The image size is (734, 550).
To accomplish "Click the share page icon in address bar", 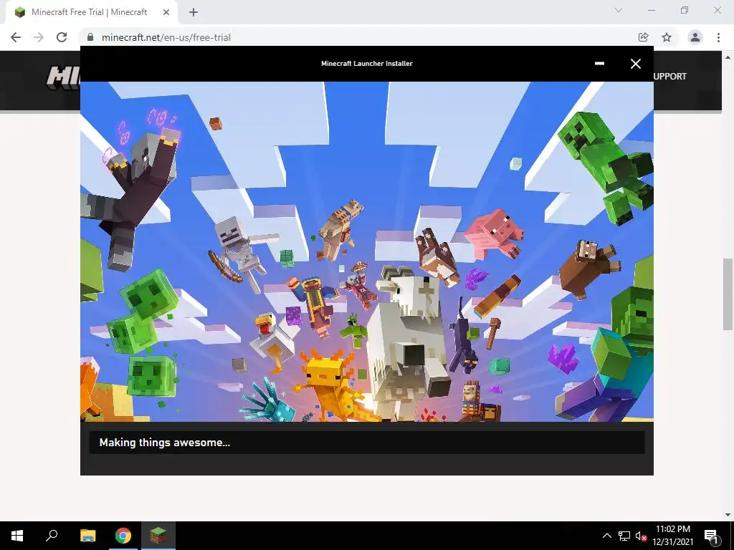I will [x=643, y=37].
